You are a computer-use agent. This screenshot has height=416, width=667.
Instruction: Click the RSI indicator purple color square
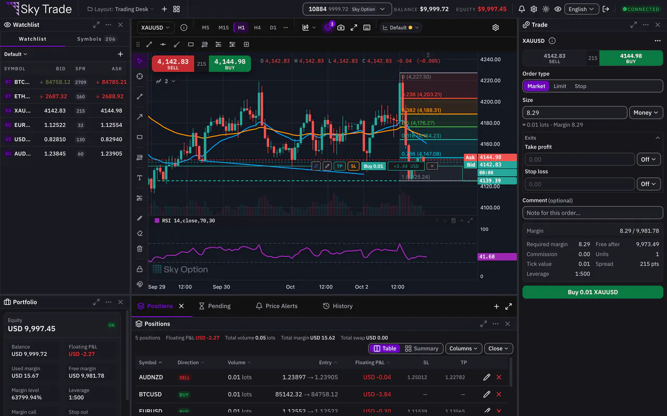click(157, 220)
